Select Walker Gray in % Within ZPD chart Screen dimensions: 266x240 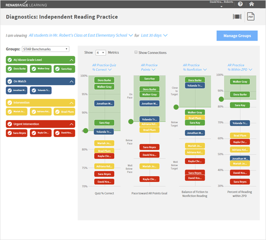[240, 82]
